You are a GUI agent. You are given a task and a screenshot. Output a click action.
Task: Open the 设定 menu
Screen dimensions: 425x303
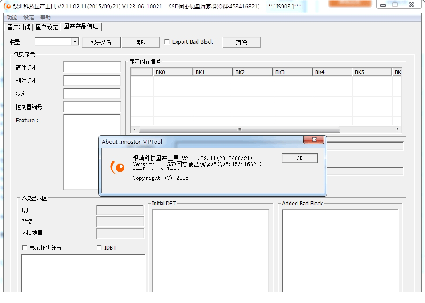pyautogui.click(x=29, y=18)
